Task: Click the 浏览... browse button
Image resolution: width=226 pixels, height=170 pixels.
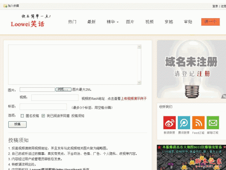Action: [63, 90]
